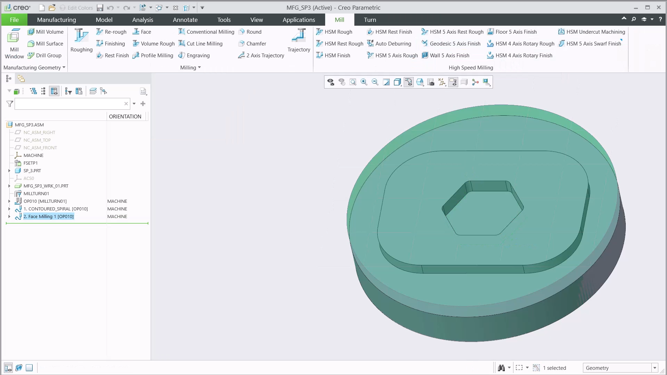Open the Manufacturing Geometry group dropdown

(34, 68)
